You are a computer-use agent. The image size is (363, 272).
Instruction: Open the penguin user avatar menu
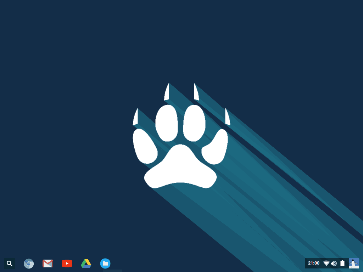(x=354, y=263)
